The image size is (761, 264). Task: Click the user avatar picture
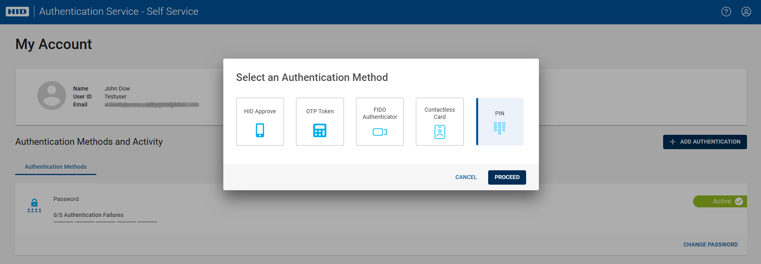[x=52, y=96]
